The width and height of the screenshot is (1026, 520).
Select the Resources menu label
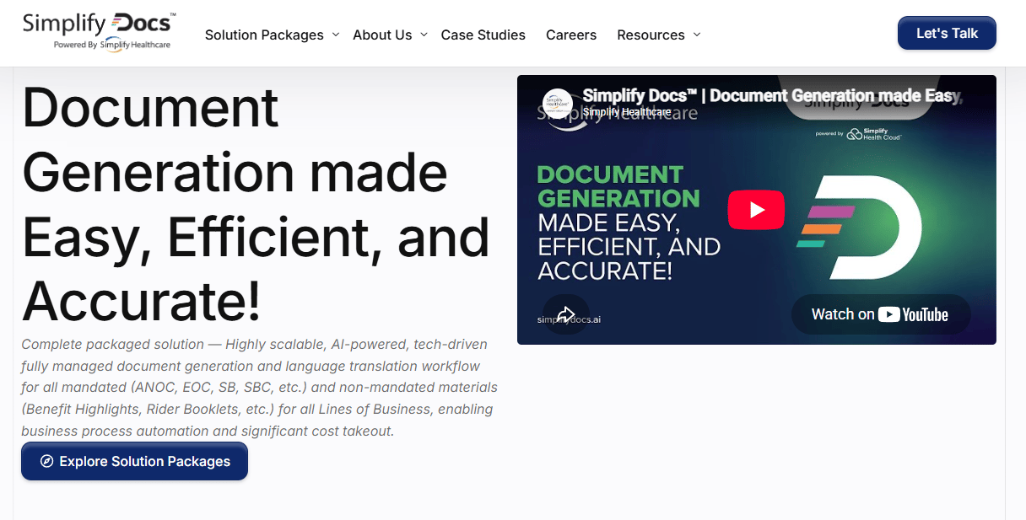651,35
